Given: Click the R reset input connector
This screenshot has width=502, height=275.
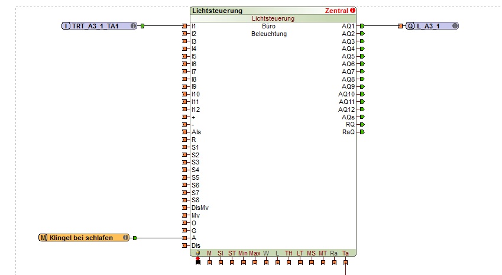Looking at the screenshot, I should click(x=184, y=140).
